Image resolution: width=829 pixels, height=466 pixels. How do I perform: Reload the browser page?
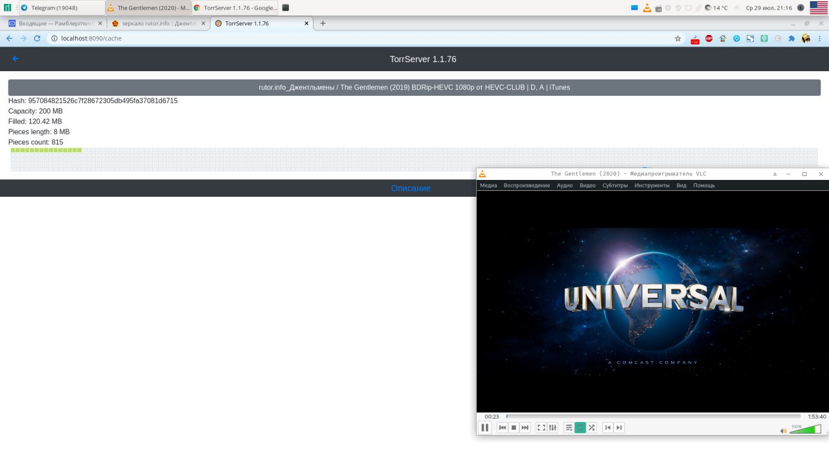(x=37, y=38)
